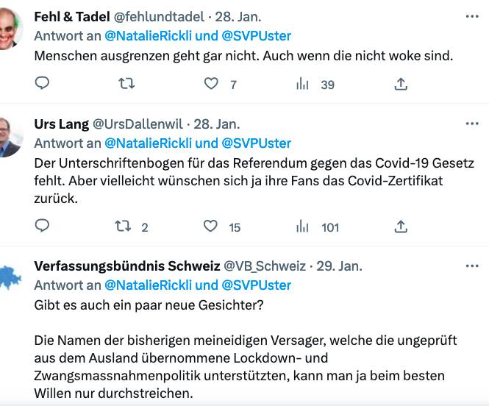Open Fehl & Tadel profile picture
The image size is (489, 406).
tap(10, 29)
